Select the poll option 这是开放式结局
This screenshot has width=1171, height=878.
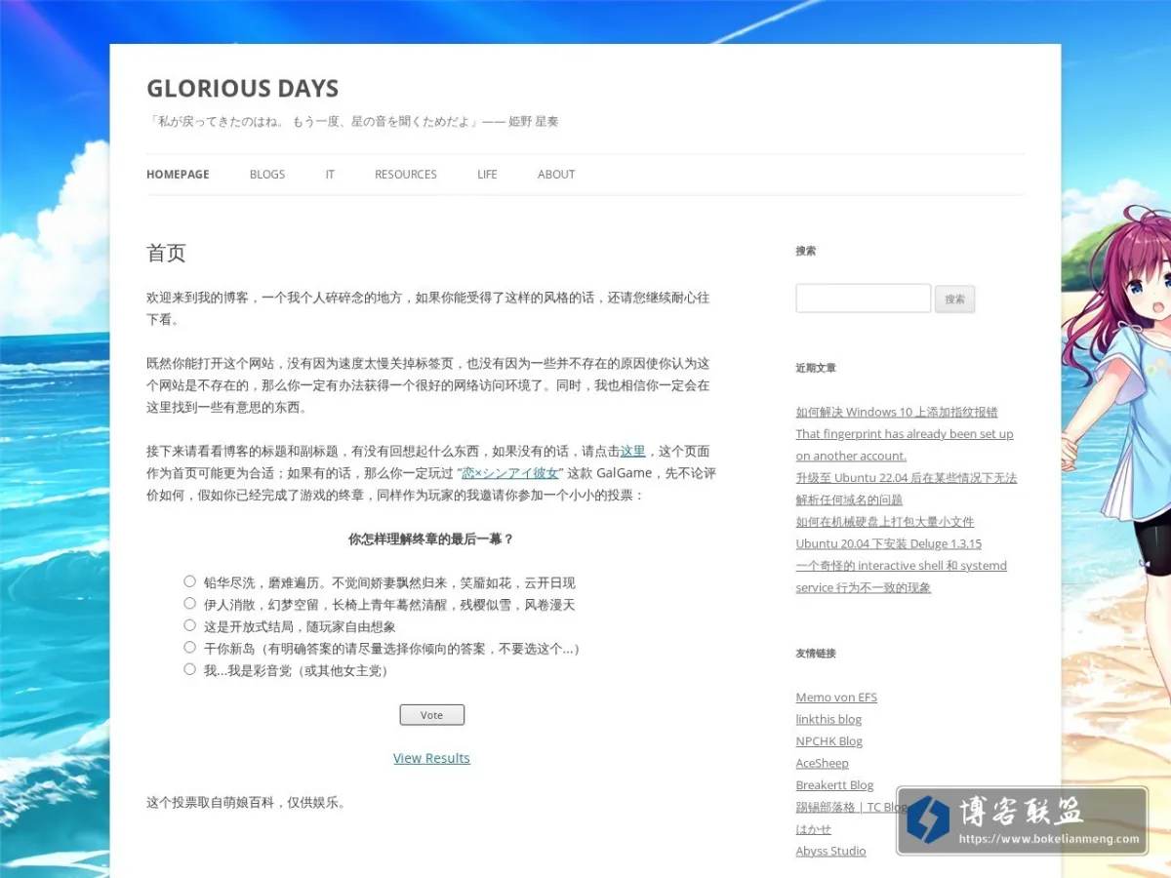click(190, 625)
